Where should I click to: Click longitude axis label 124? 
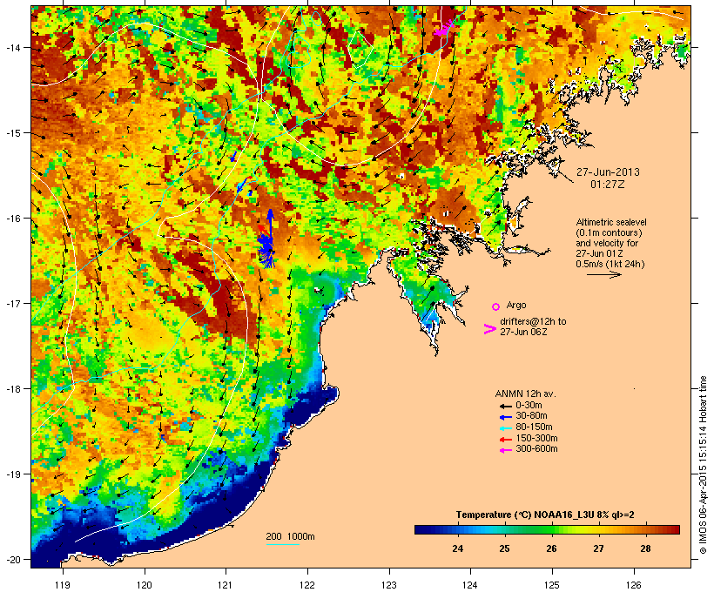point(470,585)
